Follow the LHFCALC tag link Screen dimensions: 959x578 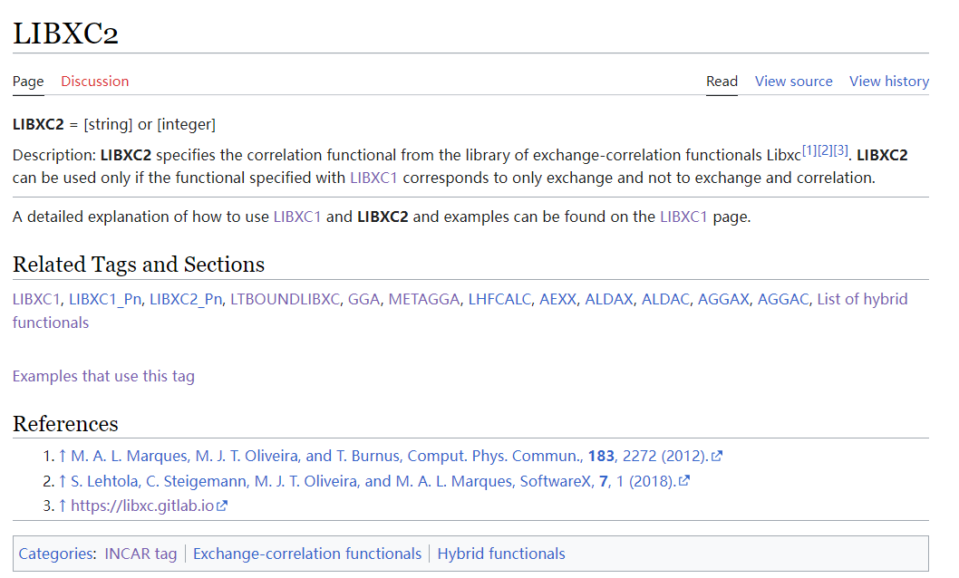coord(499,299)
